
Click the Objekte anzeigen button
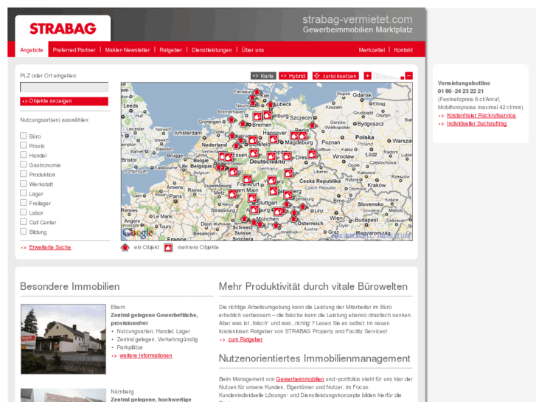click(64, 101)
